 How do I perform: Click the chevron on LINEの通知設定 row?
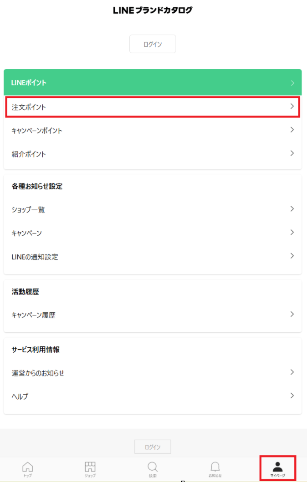[x=292, y=256]
